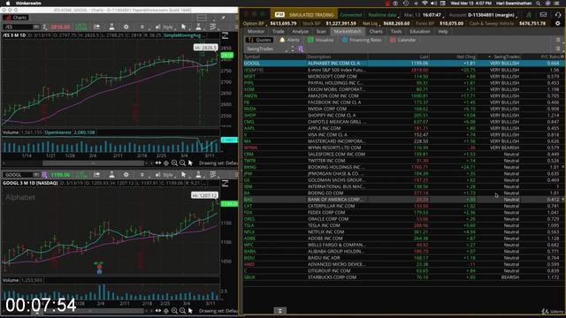The width and height of the screenshot is (566, 318).
Task: Select the pointer tool in the GOOGL chart toolbar
Action: [183, 175]
